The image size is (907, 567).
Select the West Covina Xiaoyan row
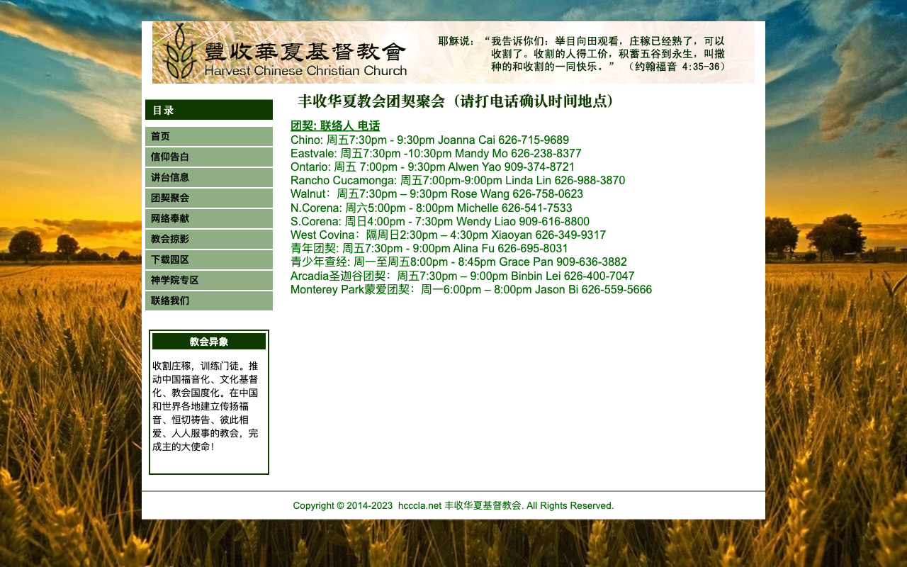[x=448, y=235]
